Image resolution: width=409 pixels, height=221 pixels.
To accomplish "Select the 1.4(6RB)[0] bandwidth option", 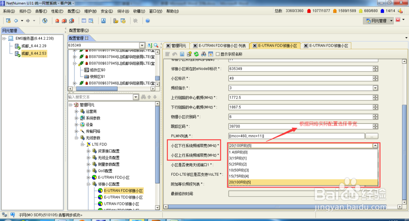I will pos(303,152).
